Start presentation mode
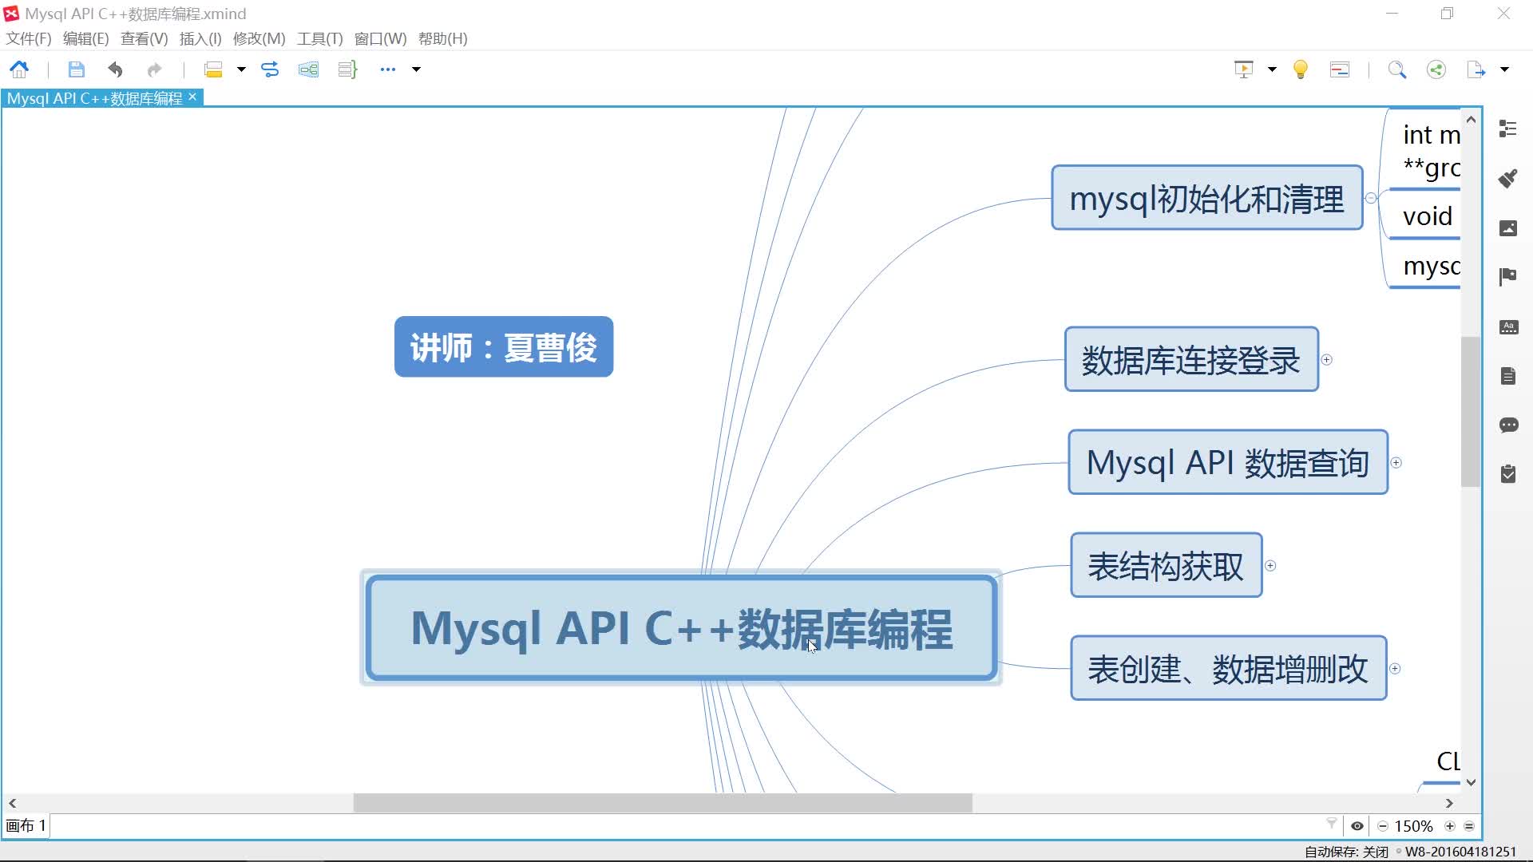This screenshot has width=1533, height=862. coord(1244,69)
